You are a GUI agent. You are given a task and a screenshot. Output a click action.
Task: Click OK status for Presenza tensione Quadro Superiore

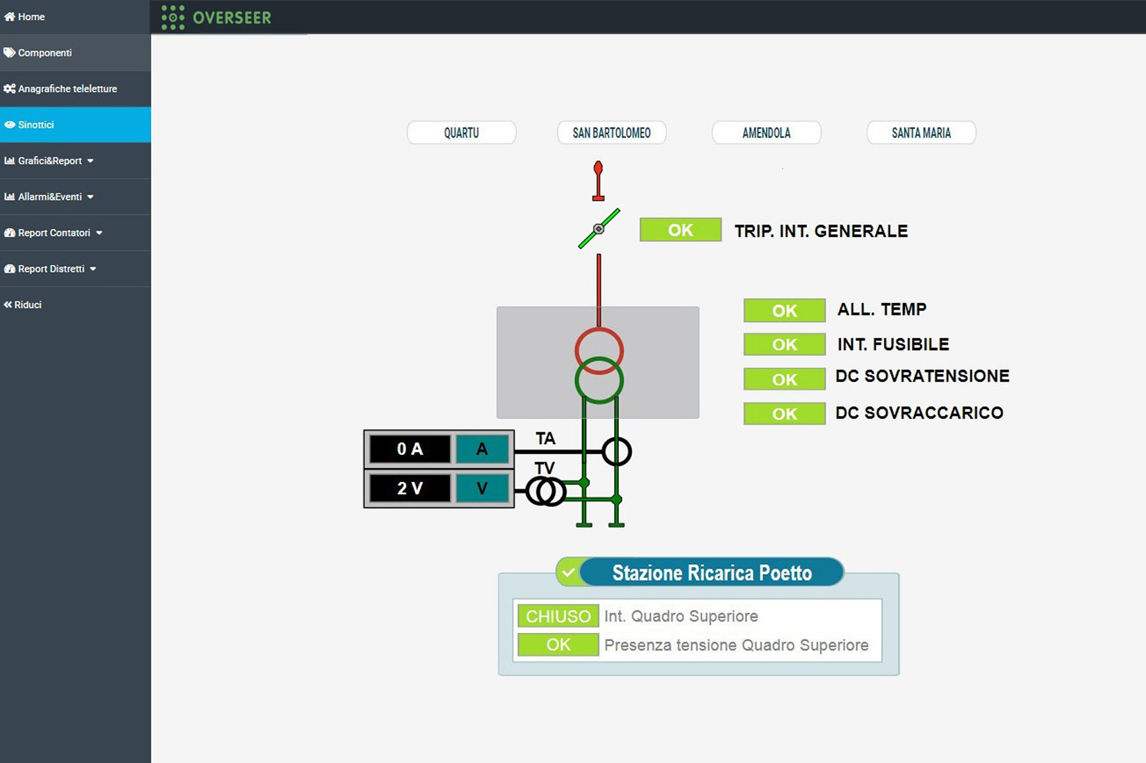coord(558,645)
